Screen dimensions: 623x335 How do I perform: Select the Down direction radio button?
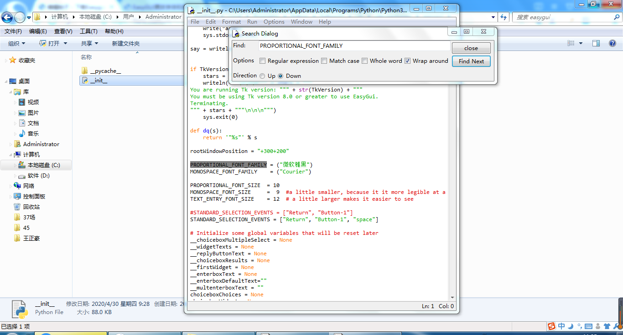coord(280,76)
